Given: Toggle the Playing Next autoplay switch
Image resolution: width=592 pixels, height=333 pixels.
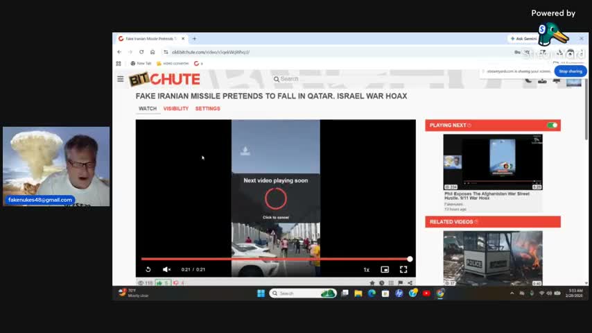Looking at the screenshot, I should 552,126.
